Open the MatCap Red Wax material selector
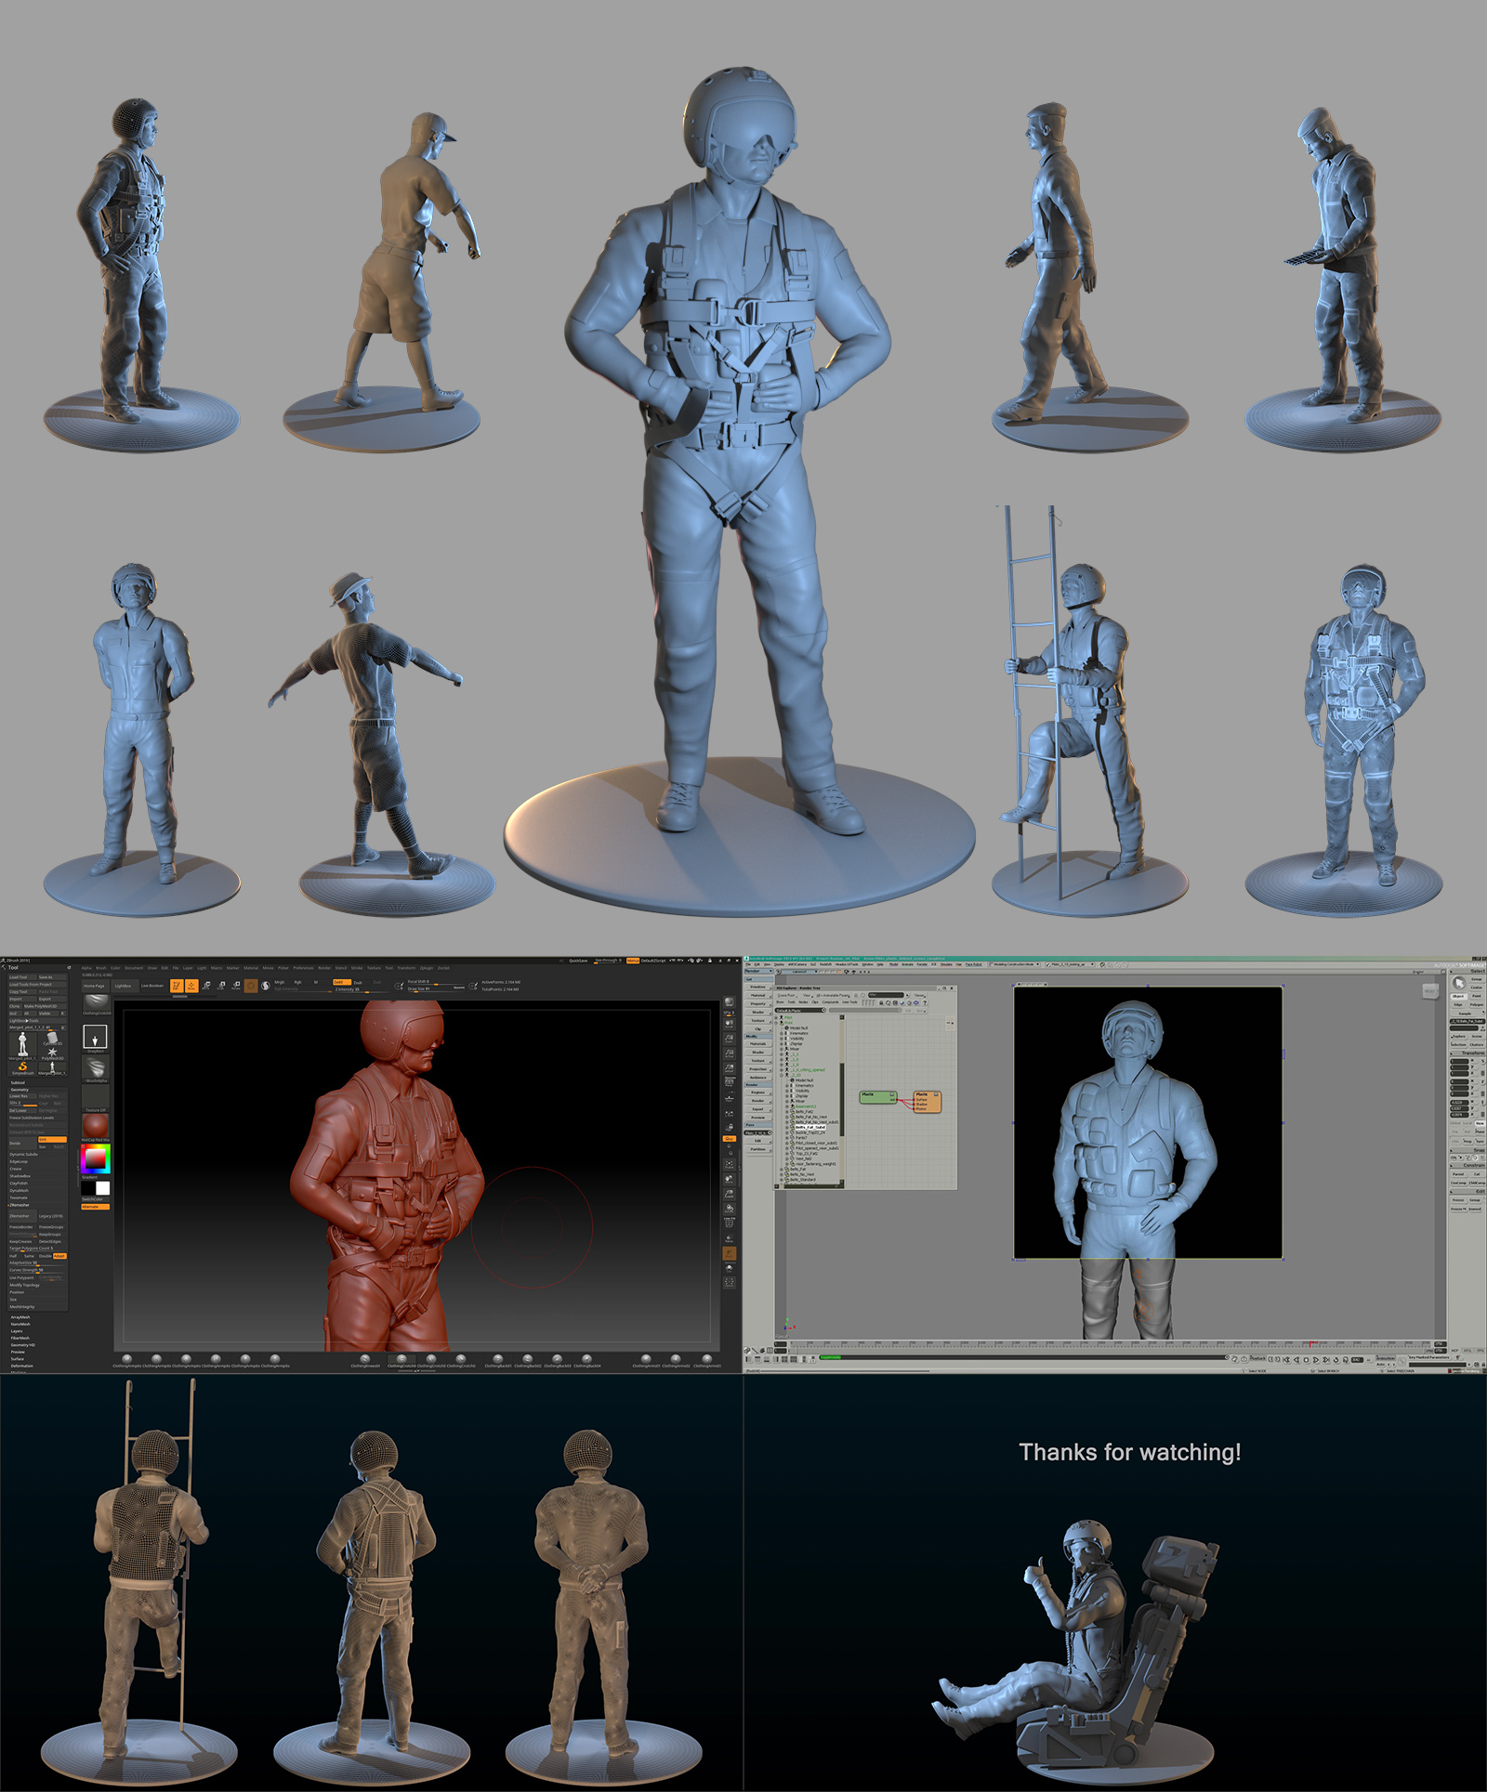Screen dimensions: 1487x1792 click(x=96, y=1128)
